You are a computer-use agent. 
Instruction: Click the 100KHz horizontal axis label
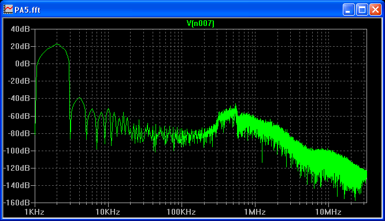181,212
